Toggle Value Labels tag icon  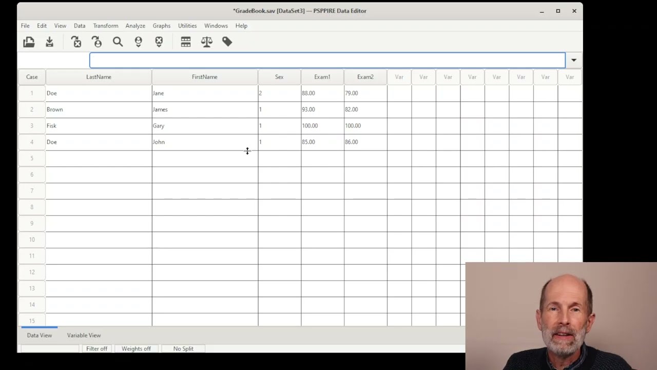point(227,42)
